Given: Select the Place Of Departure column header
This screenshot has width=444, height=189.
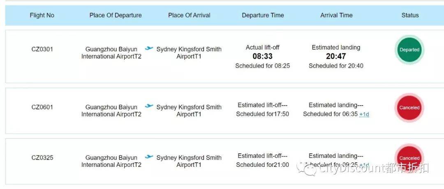Looking at the screenshot, I should point(116,15).
